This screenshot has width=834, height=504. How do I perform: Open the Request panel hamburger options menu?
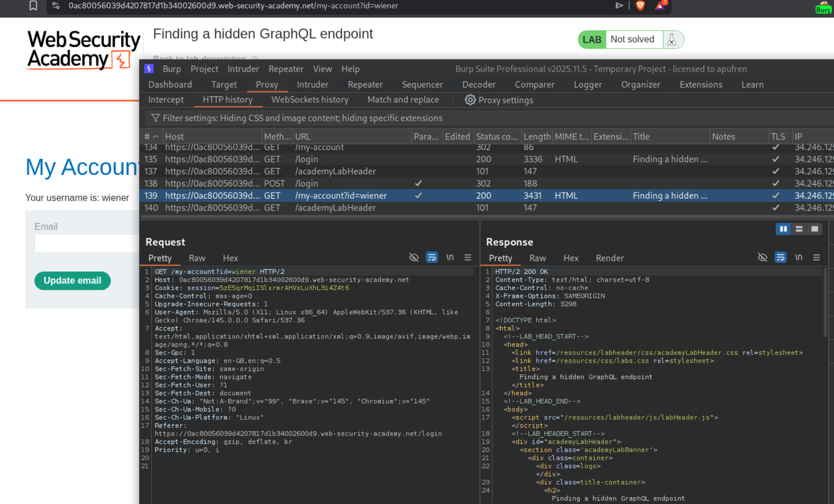468,257
